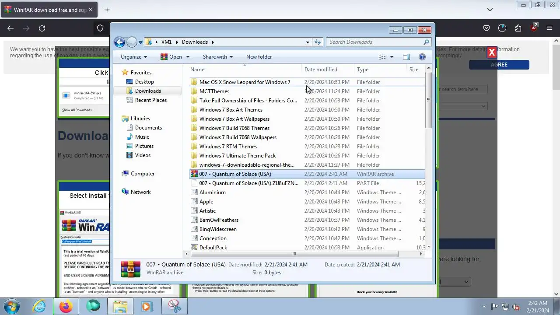Viewport: 560px width, 315px height.
Task: Click the Computer icon in navigation pane
Action: pyautogui.click(x=126, y=174)
